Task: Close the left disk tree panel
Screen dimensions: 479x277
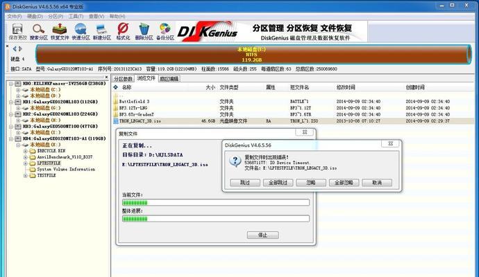Action: click(106, 77)
